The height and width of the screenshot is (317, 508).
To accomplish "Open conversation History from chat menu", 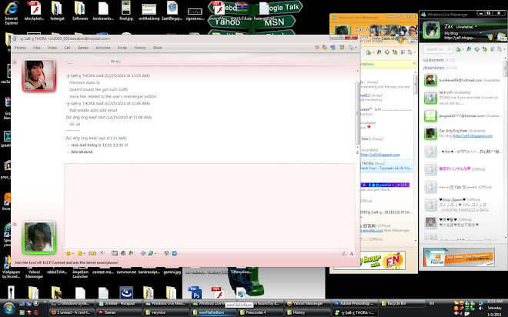I will pos(140,48).
